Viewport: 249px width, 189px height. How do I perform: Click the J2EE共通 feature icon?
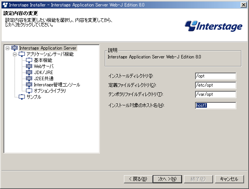29,79
